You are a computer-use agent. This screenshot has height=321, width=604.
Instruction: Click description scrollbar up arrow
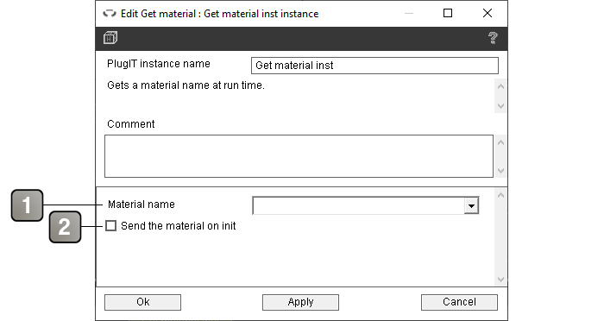click(x=500, y=86)
